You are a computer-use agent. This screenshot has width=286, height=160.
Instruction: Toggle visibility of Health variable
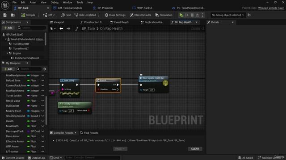coord(43,121)
